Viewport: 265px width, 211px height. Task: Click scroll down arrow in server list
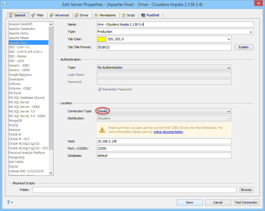51,173
